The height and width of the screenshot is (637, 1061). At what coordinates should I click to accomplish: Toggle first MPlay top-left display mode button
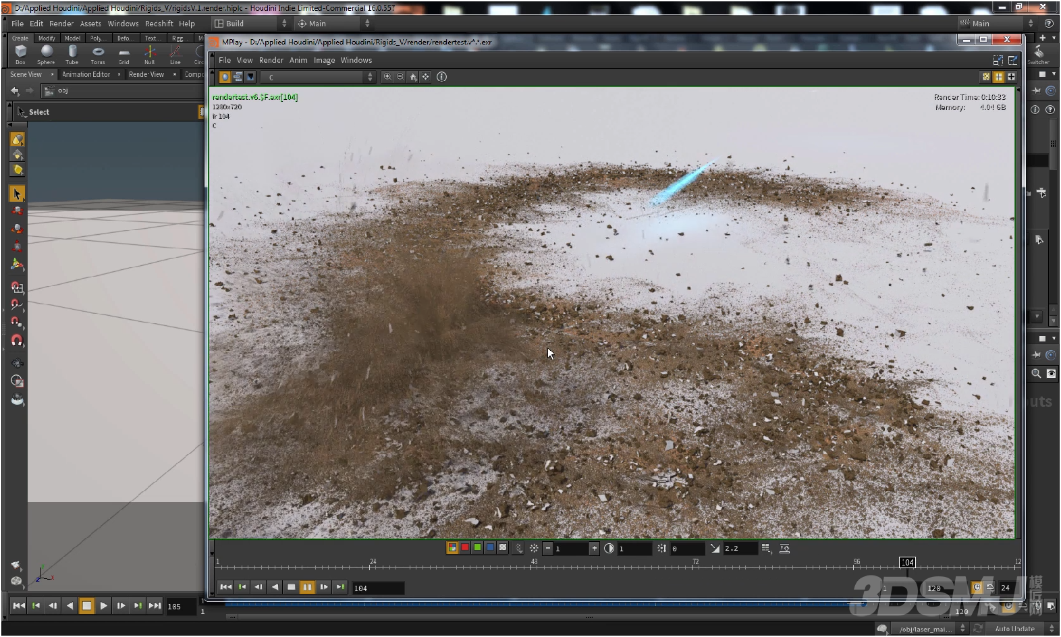tap(225, 77)
